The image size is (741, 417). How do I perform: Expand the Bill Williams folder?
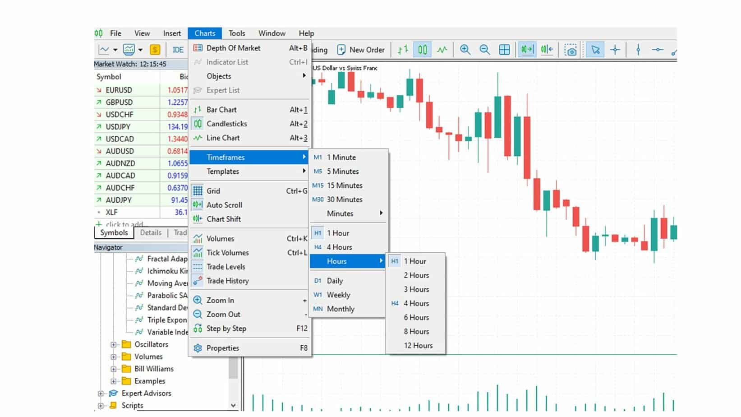point(114,369)
